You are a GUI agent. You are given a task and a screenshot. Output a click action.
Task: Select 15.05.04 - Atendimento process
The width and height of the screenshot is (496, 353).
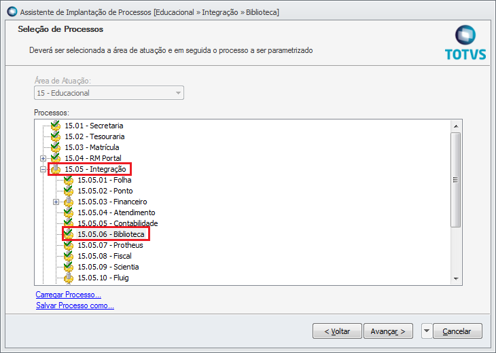click(116, 212)
